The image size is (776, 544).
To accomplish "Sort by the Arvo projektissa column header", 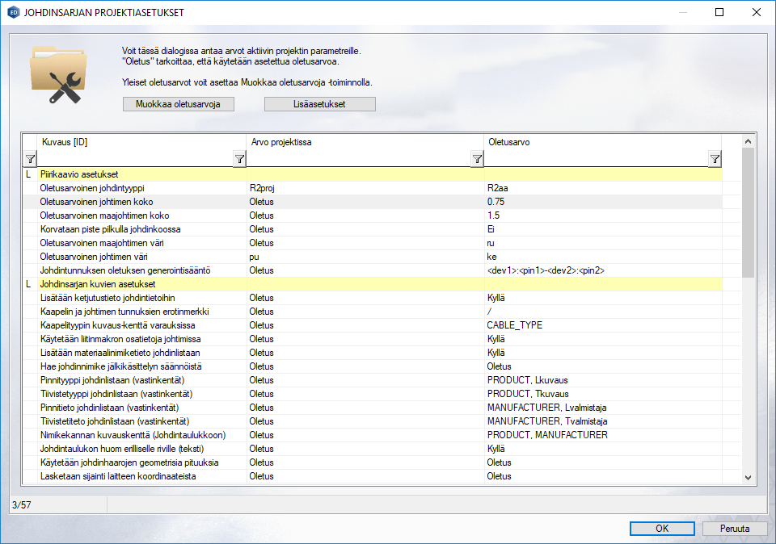I will (365, 142).
